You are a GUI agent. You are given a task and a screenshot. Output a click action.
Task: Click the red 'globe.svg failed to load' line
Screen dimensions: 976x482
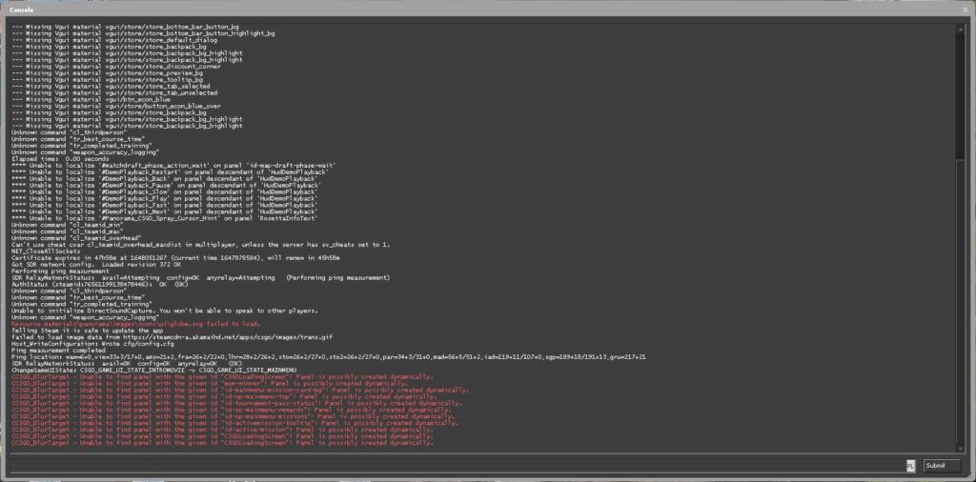135,324
